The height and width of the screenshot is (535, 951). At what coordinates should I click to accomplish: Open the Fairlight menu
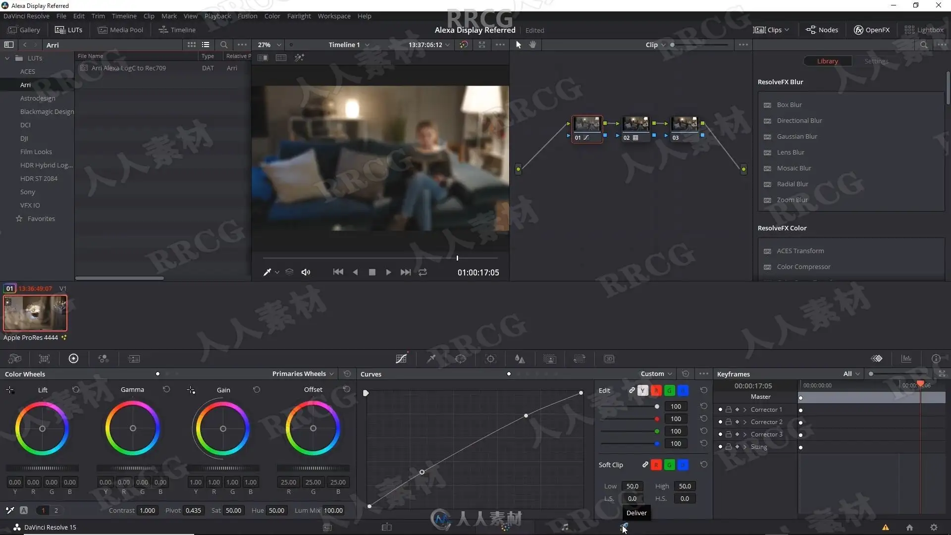click(x=299, y=16)
